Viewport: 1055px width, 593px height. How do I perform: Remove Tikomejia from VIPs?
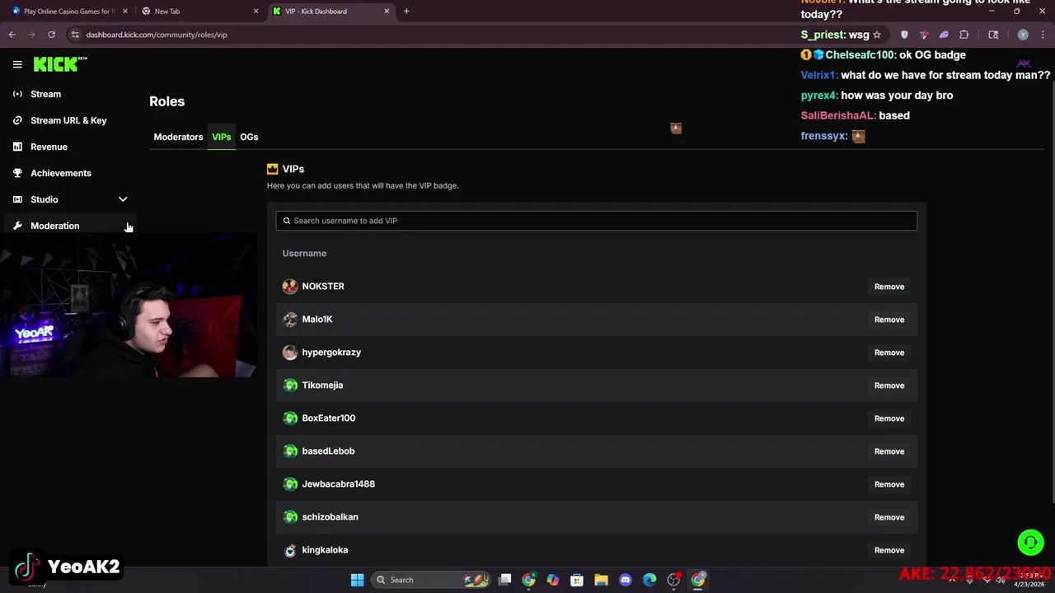coord(889,385)
